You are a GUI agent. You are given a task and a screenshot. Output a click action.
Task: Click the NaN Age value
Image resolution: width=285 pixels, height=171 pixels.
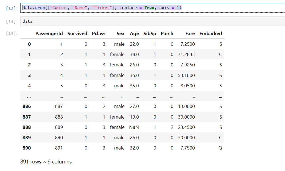pyautogui.click(x=134, y=127)
